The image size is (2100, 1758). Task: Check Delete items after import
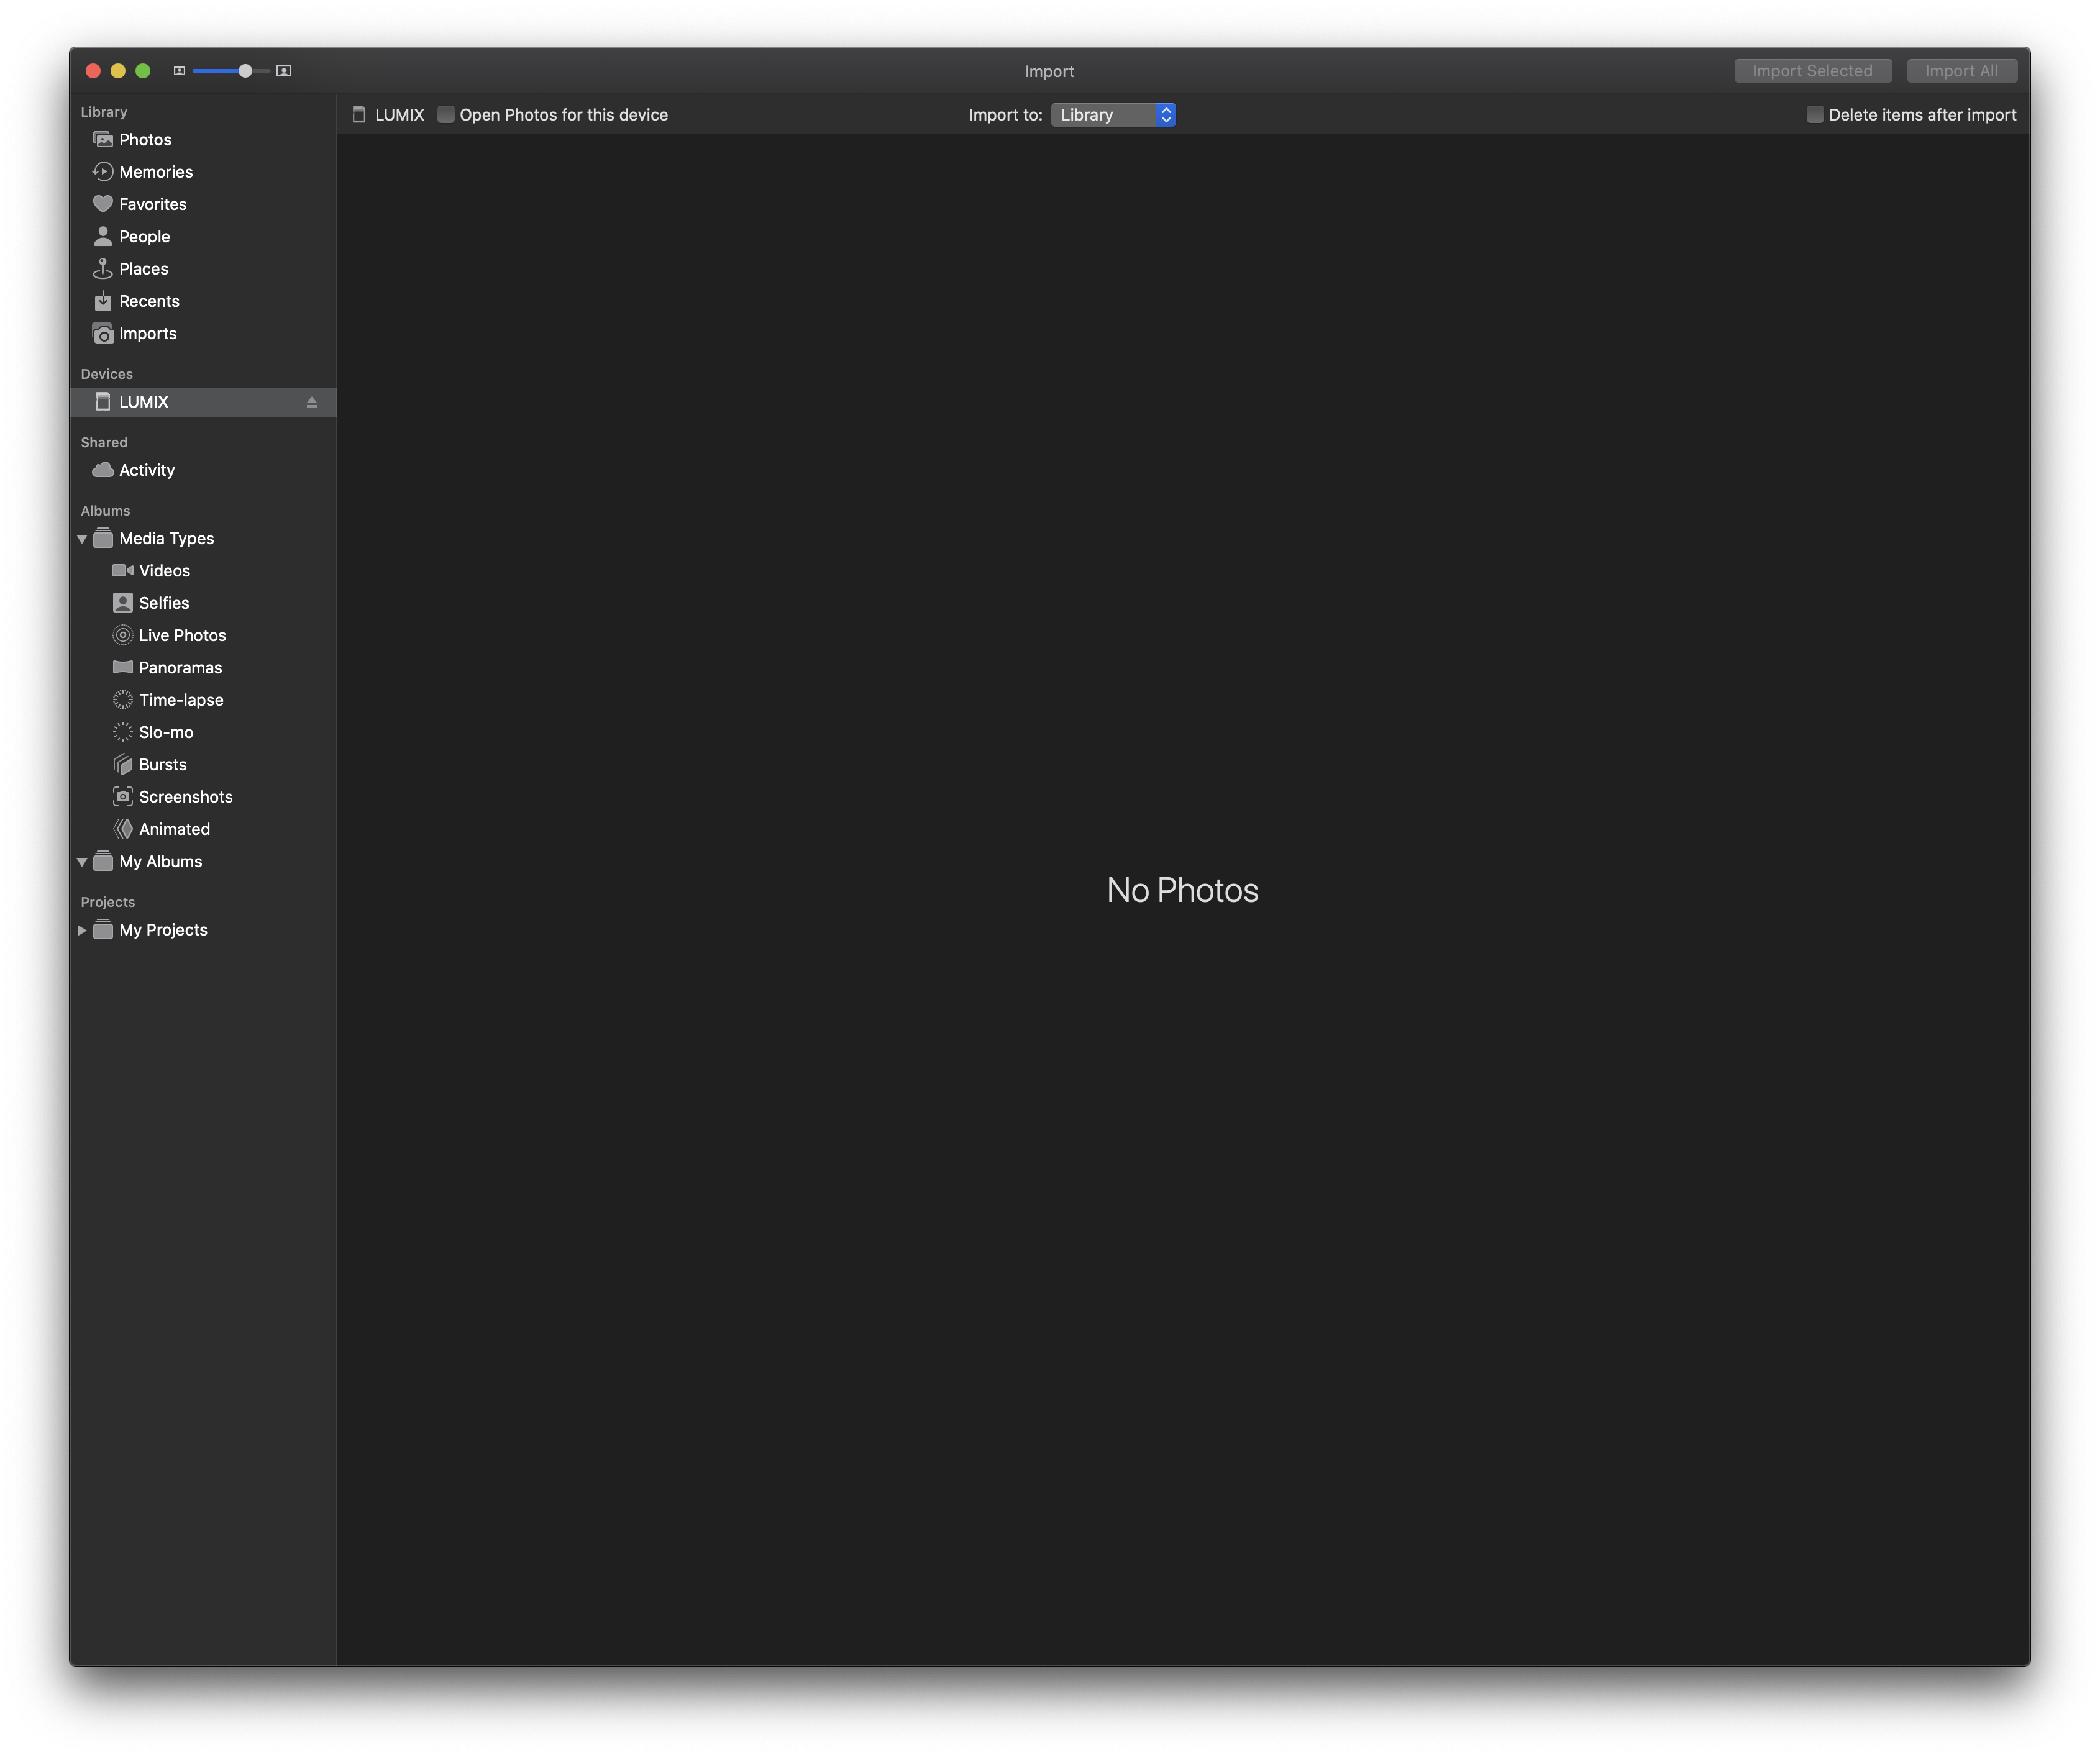click(1815, 115)
